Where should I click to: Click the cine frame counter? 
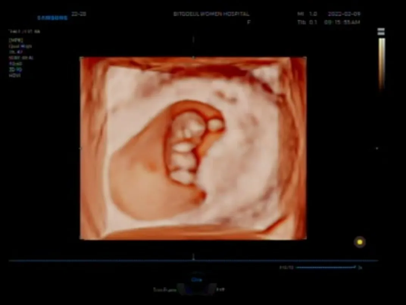286,267
